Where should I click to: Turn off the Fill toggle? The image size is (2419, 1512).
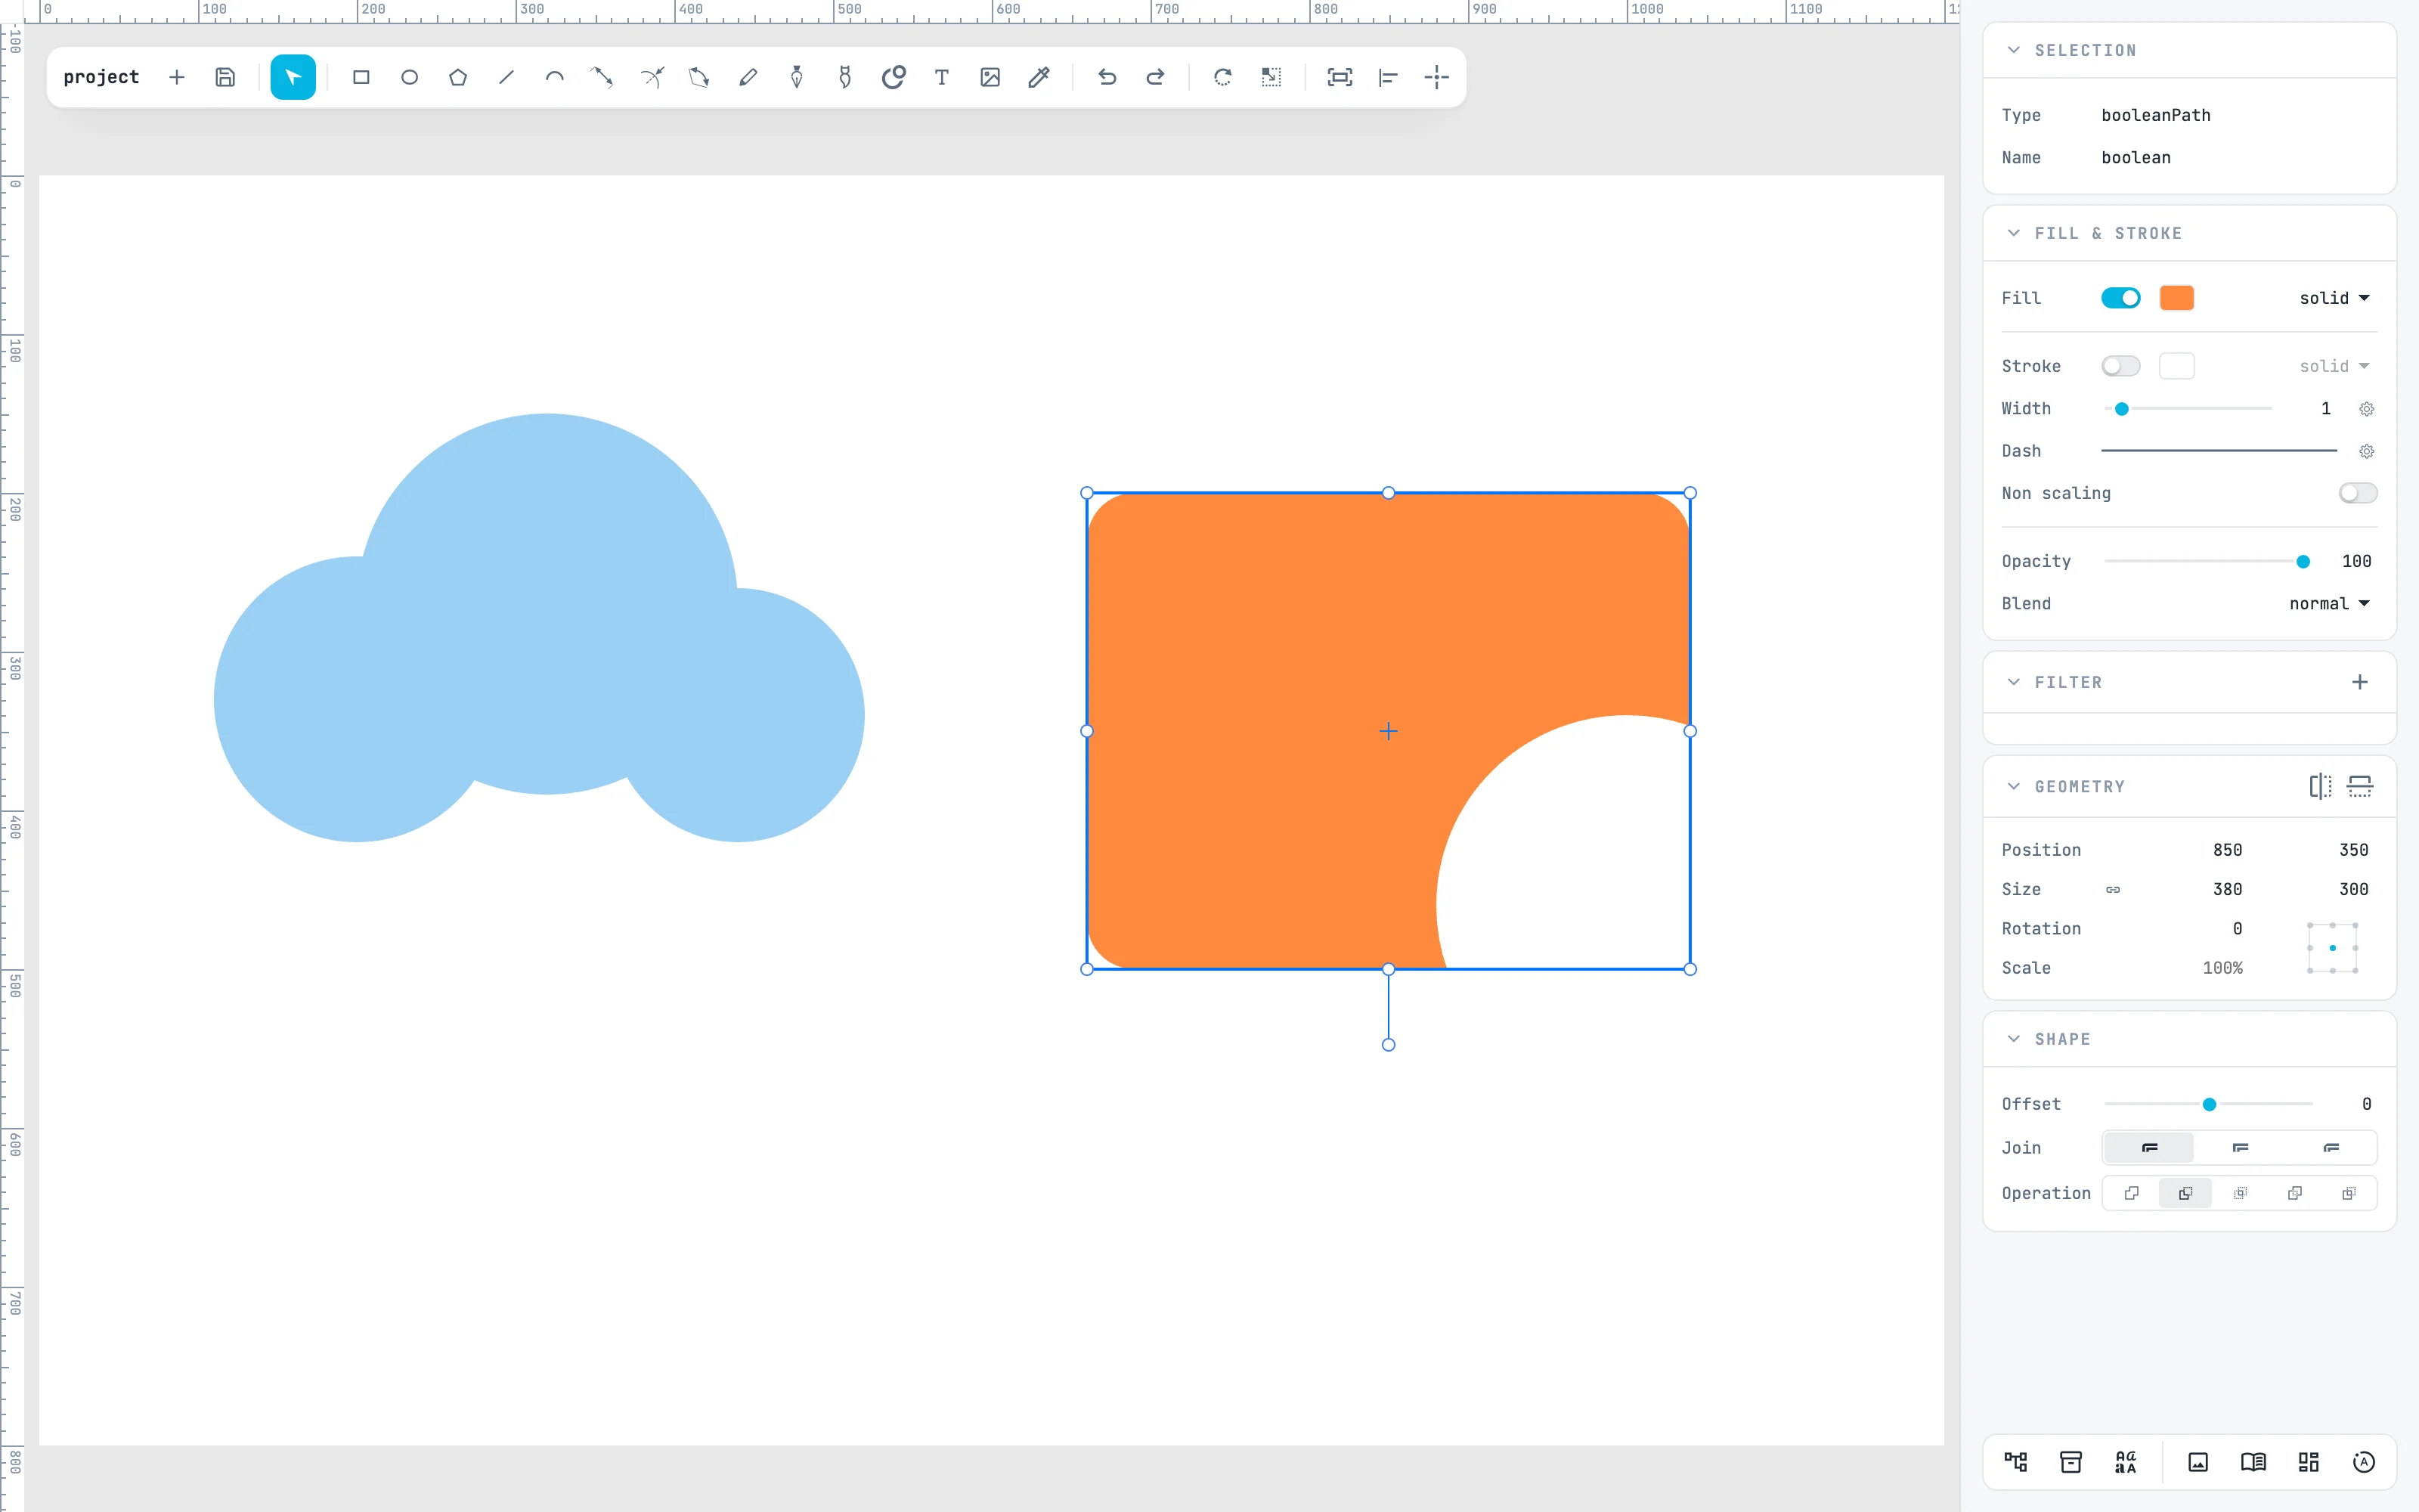[2120, 298]
